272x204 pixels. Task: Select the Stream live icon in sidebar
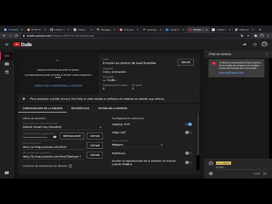[7, 56]
